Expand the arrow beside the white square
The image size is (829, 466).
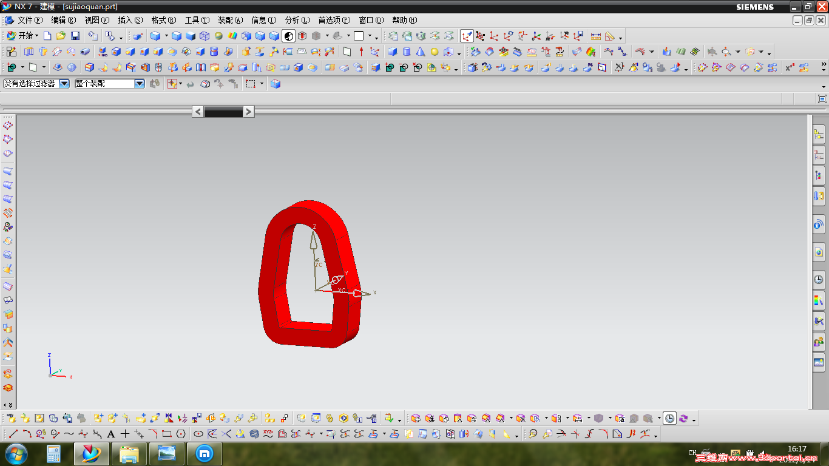[369, 36]
